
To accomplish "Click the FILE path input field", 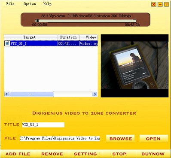I will (60, 138).
